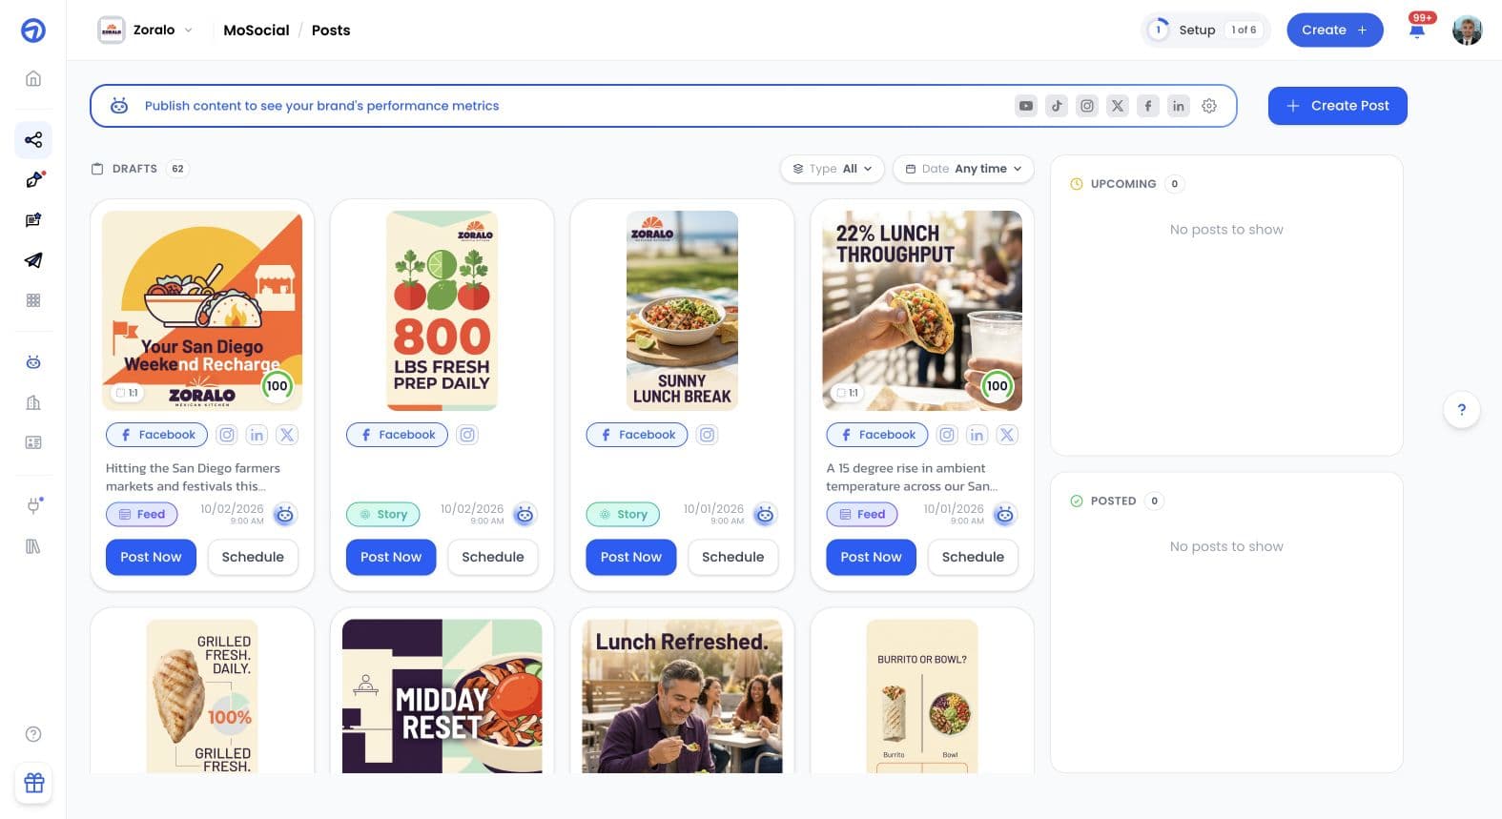
Task: Open the paper plane send icon
Action: pos(33,260)
